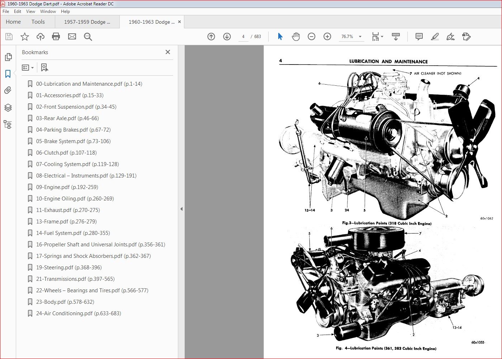Select 04-Parking Brakes bookmark
Image resolution: width=502 pixels, height=359 pixels.
74,130
